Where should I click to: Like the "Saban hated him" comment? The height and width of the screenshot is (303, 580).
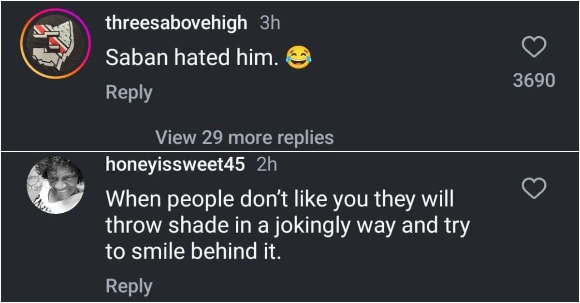[535, 48]
